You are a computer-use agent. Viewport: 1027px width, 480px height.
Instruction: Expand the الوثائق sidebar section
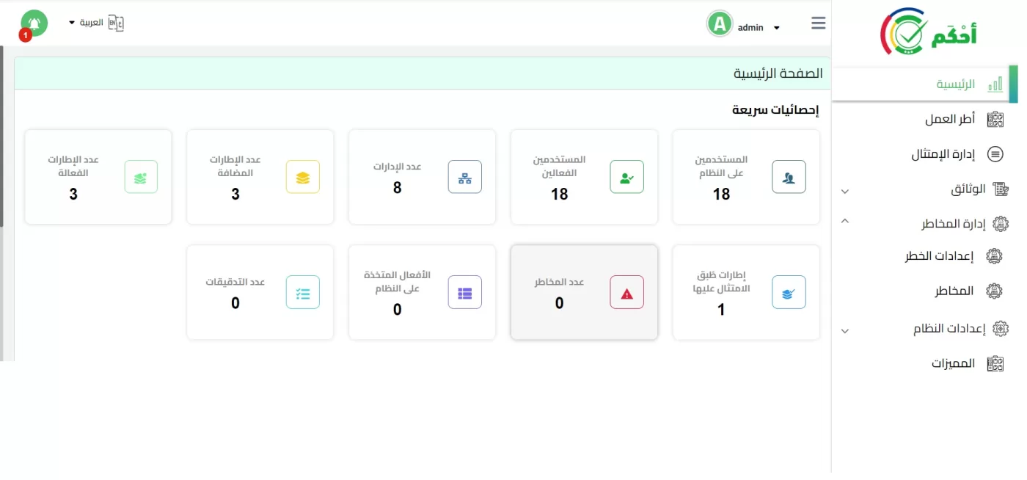click(x=845, y=191)
